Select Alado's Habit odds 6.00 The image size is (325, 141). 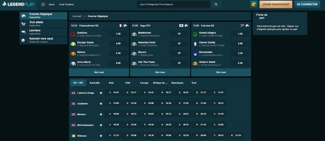click(240, 63)
